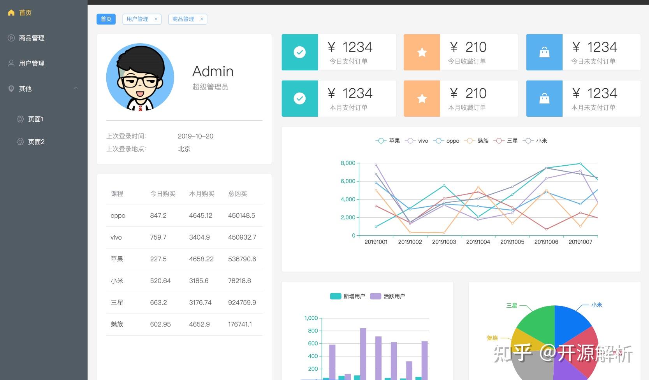Select the 三星 table row name
649x380 pixels.
click(117, 303)
